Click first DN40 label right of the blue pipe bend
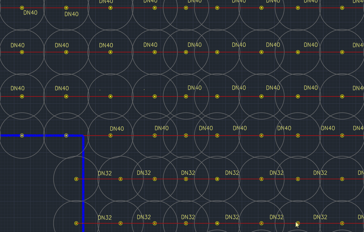 [x=117, y=129]
